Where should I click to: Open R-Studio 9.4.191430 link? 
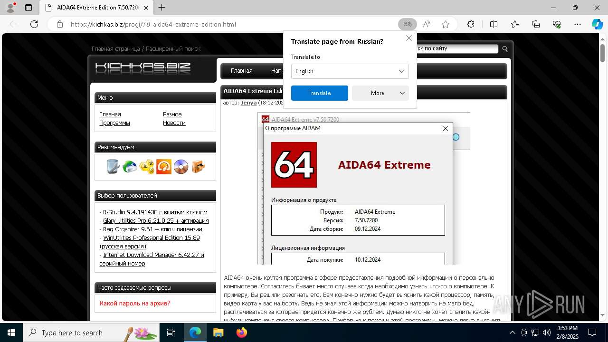pyautogui.click(x=155, y=212)
